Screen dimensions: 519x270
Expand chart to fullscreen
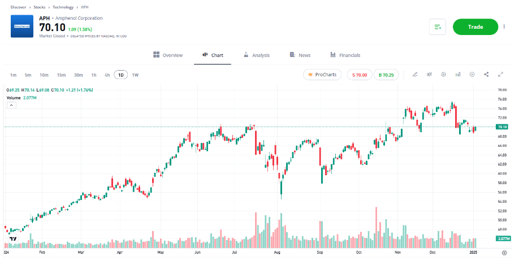[500, 75]
